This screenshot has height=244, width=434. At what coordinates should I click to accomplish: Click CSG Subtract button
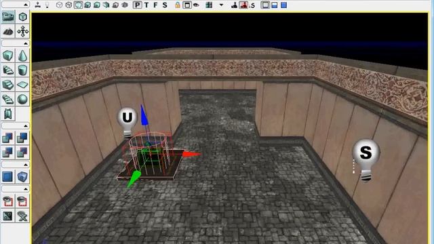pos(22,138)
